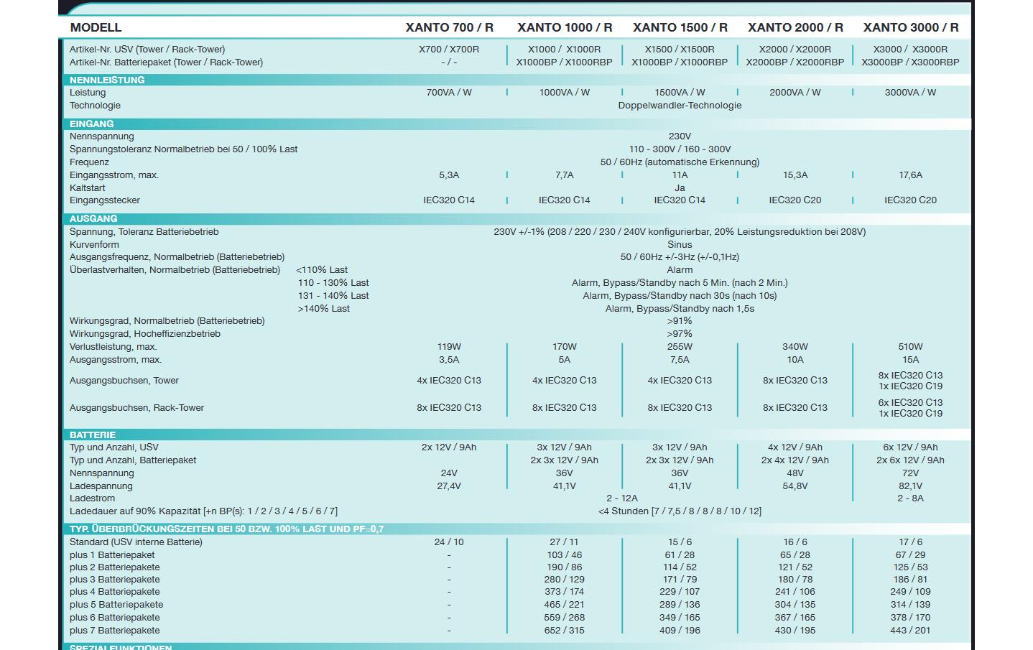
Task: Select the 652 / 315 runtime value
Action: pos(565,631)
